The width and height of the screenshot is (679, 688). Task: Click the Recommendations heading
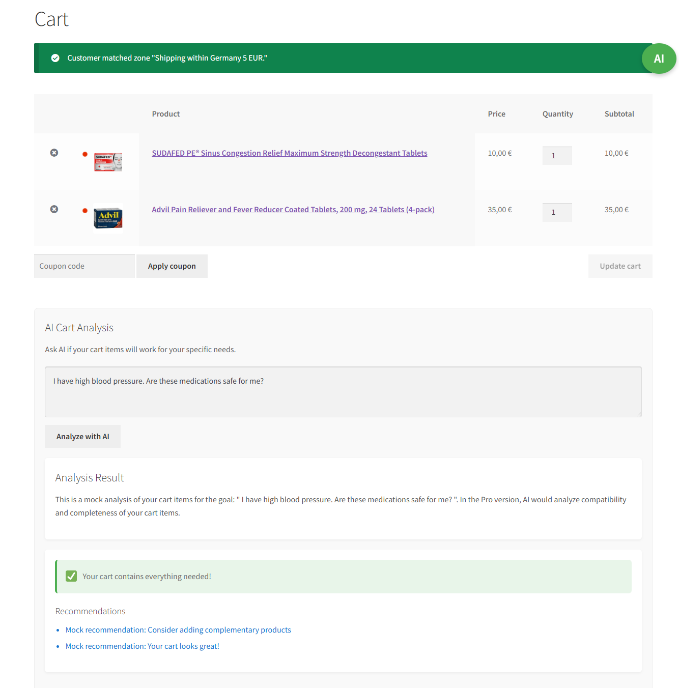coord(90,611)
